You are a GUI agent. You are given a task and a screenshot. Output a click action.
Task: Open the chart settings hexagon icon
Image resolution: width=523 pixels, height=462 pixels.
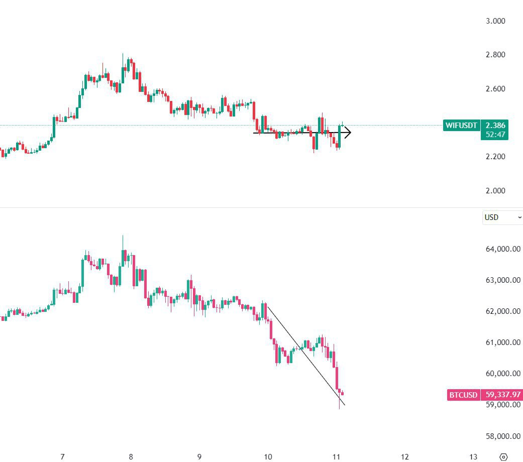[503, 457]
